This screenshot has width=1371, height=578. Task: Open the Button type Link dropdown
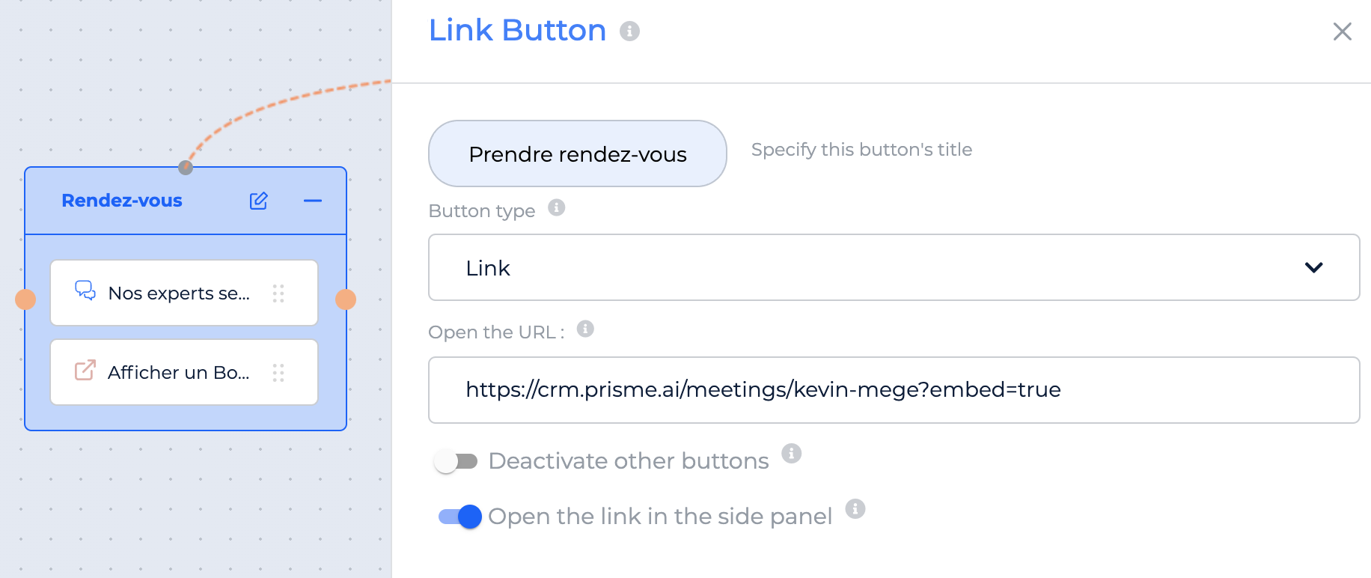894,267
